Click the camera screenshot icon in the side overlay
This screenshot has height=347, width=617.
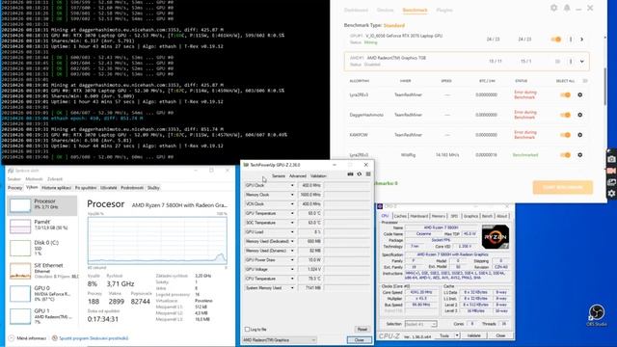[611, 159]
